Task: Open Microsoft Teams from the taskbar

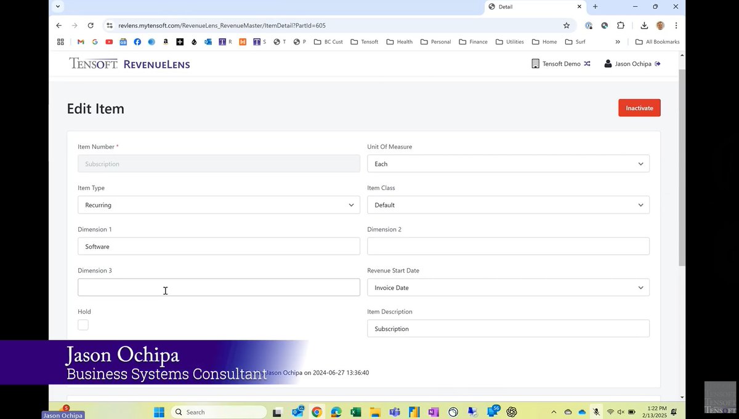Action: [x=394, y=412]
